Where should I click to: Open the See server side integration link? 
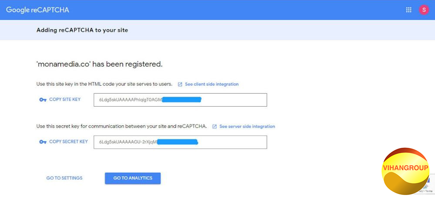(247, 127)
